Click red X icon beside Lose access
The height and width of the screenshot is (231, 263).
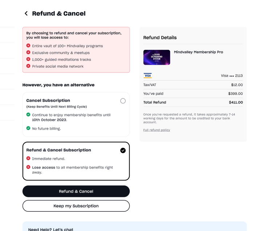(x=28, y=167)
